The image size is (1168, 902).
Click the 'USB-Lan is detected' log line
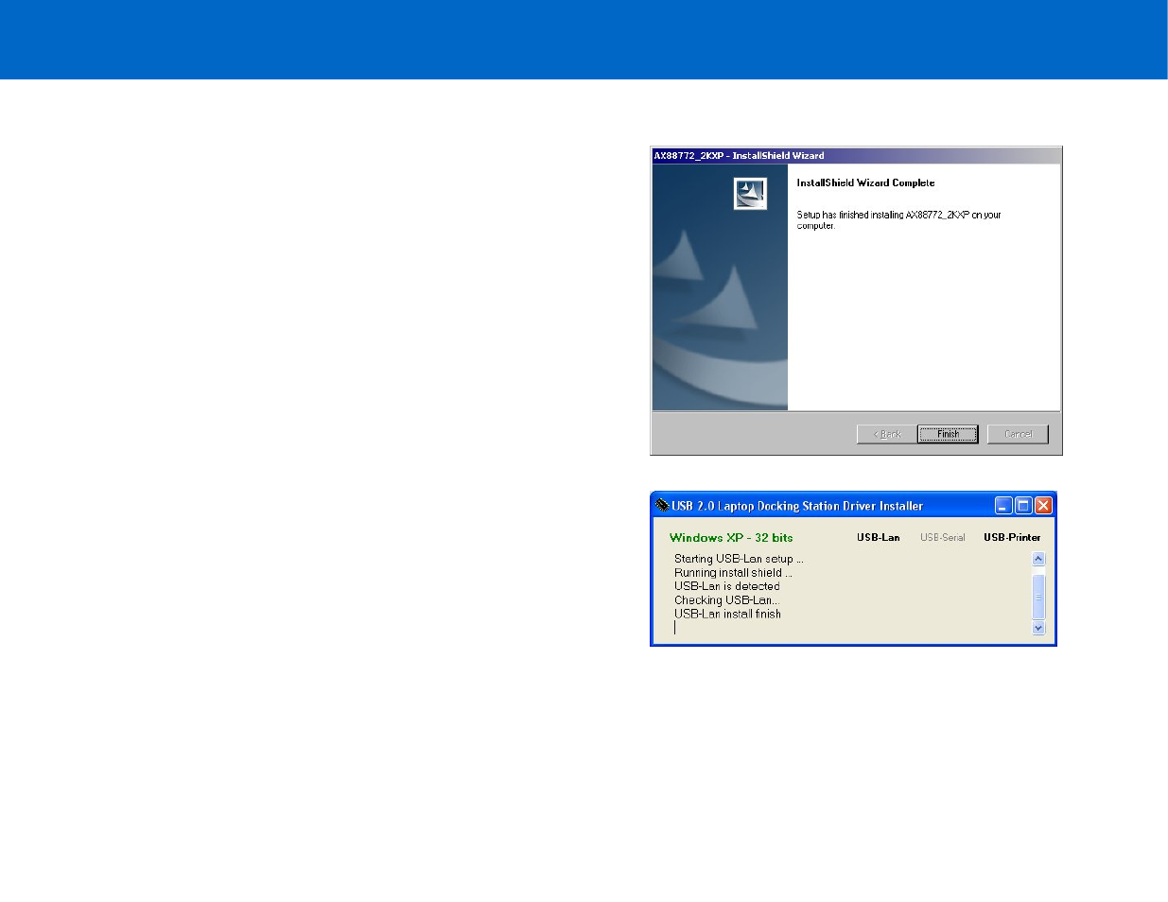(727, 586)
